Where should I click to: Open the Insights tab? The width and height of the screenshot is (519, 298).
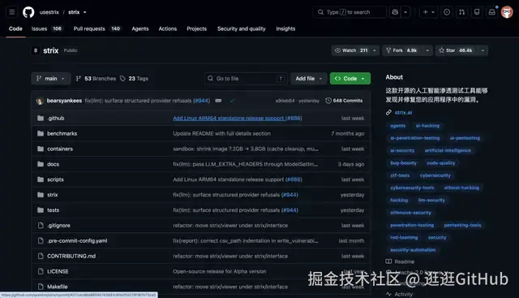coord(285,29)
